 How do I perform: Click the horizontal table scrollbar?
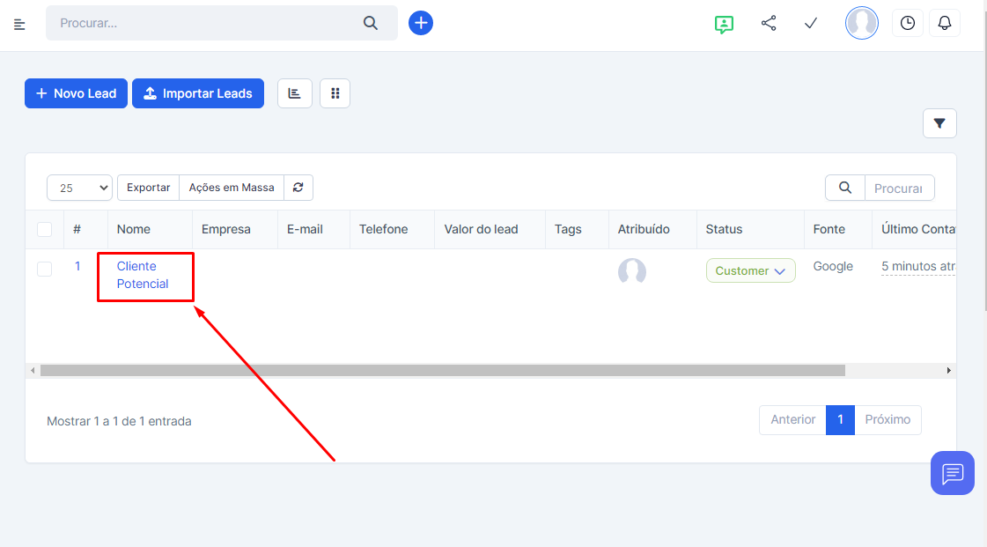(x=442, y=371)
